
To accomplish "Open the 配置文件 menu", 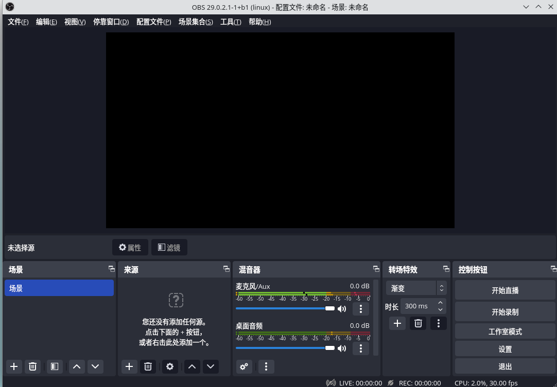I will 154,22.
